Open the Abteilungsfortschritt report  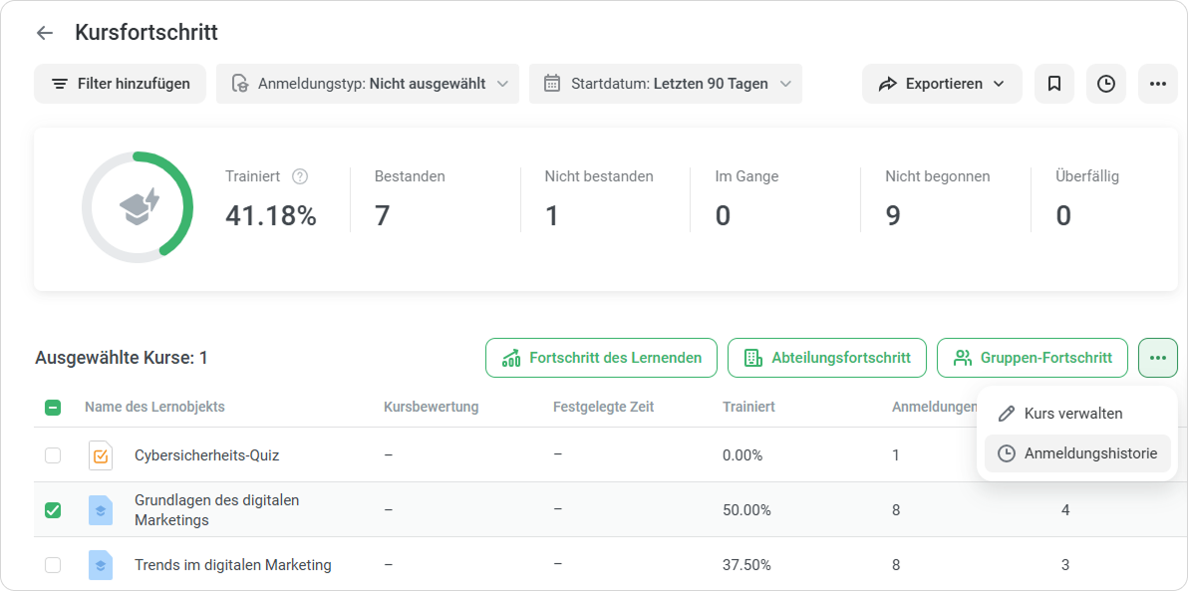(826, 358)
